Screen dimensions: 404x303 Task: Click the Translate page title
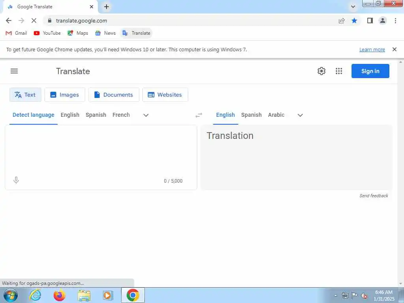click(73, 71)
